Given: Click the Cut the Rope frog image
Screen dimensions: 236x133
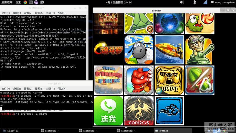Looking at the screenshot, I should pos(200,24).
